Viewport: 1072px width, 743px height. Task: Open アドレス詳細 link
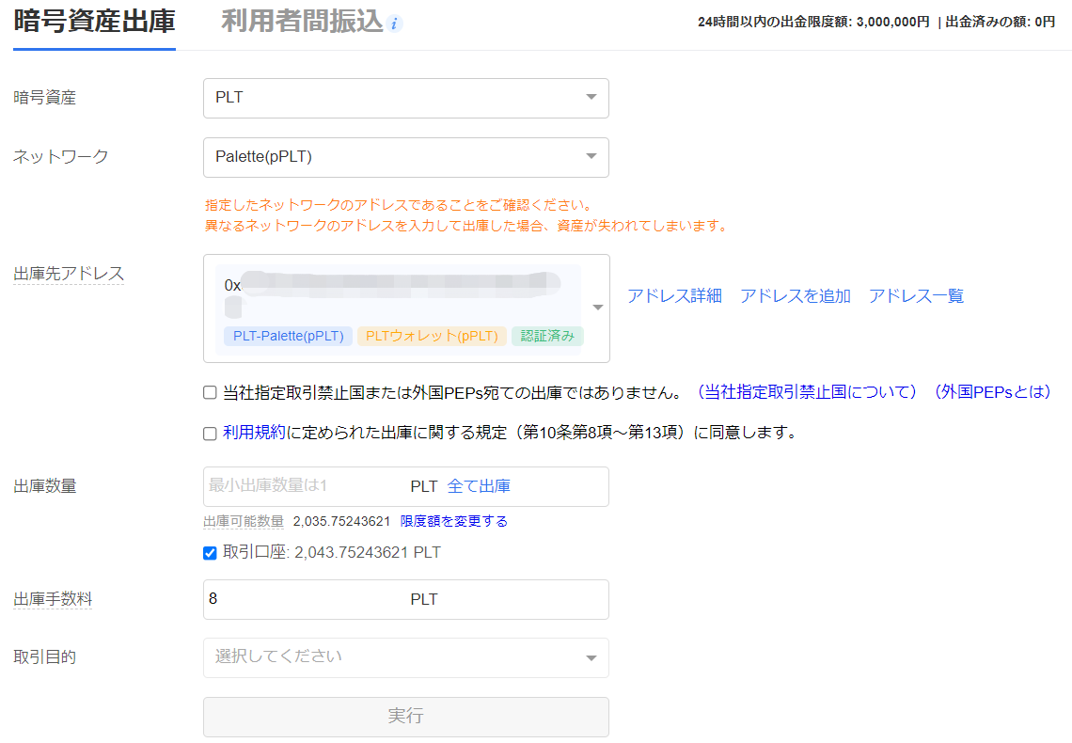tap(674, 296)
